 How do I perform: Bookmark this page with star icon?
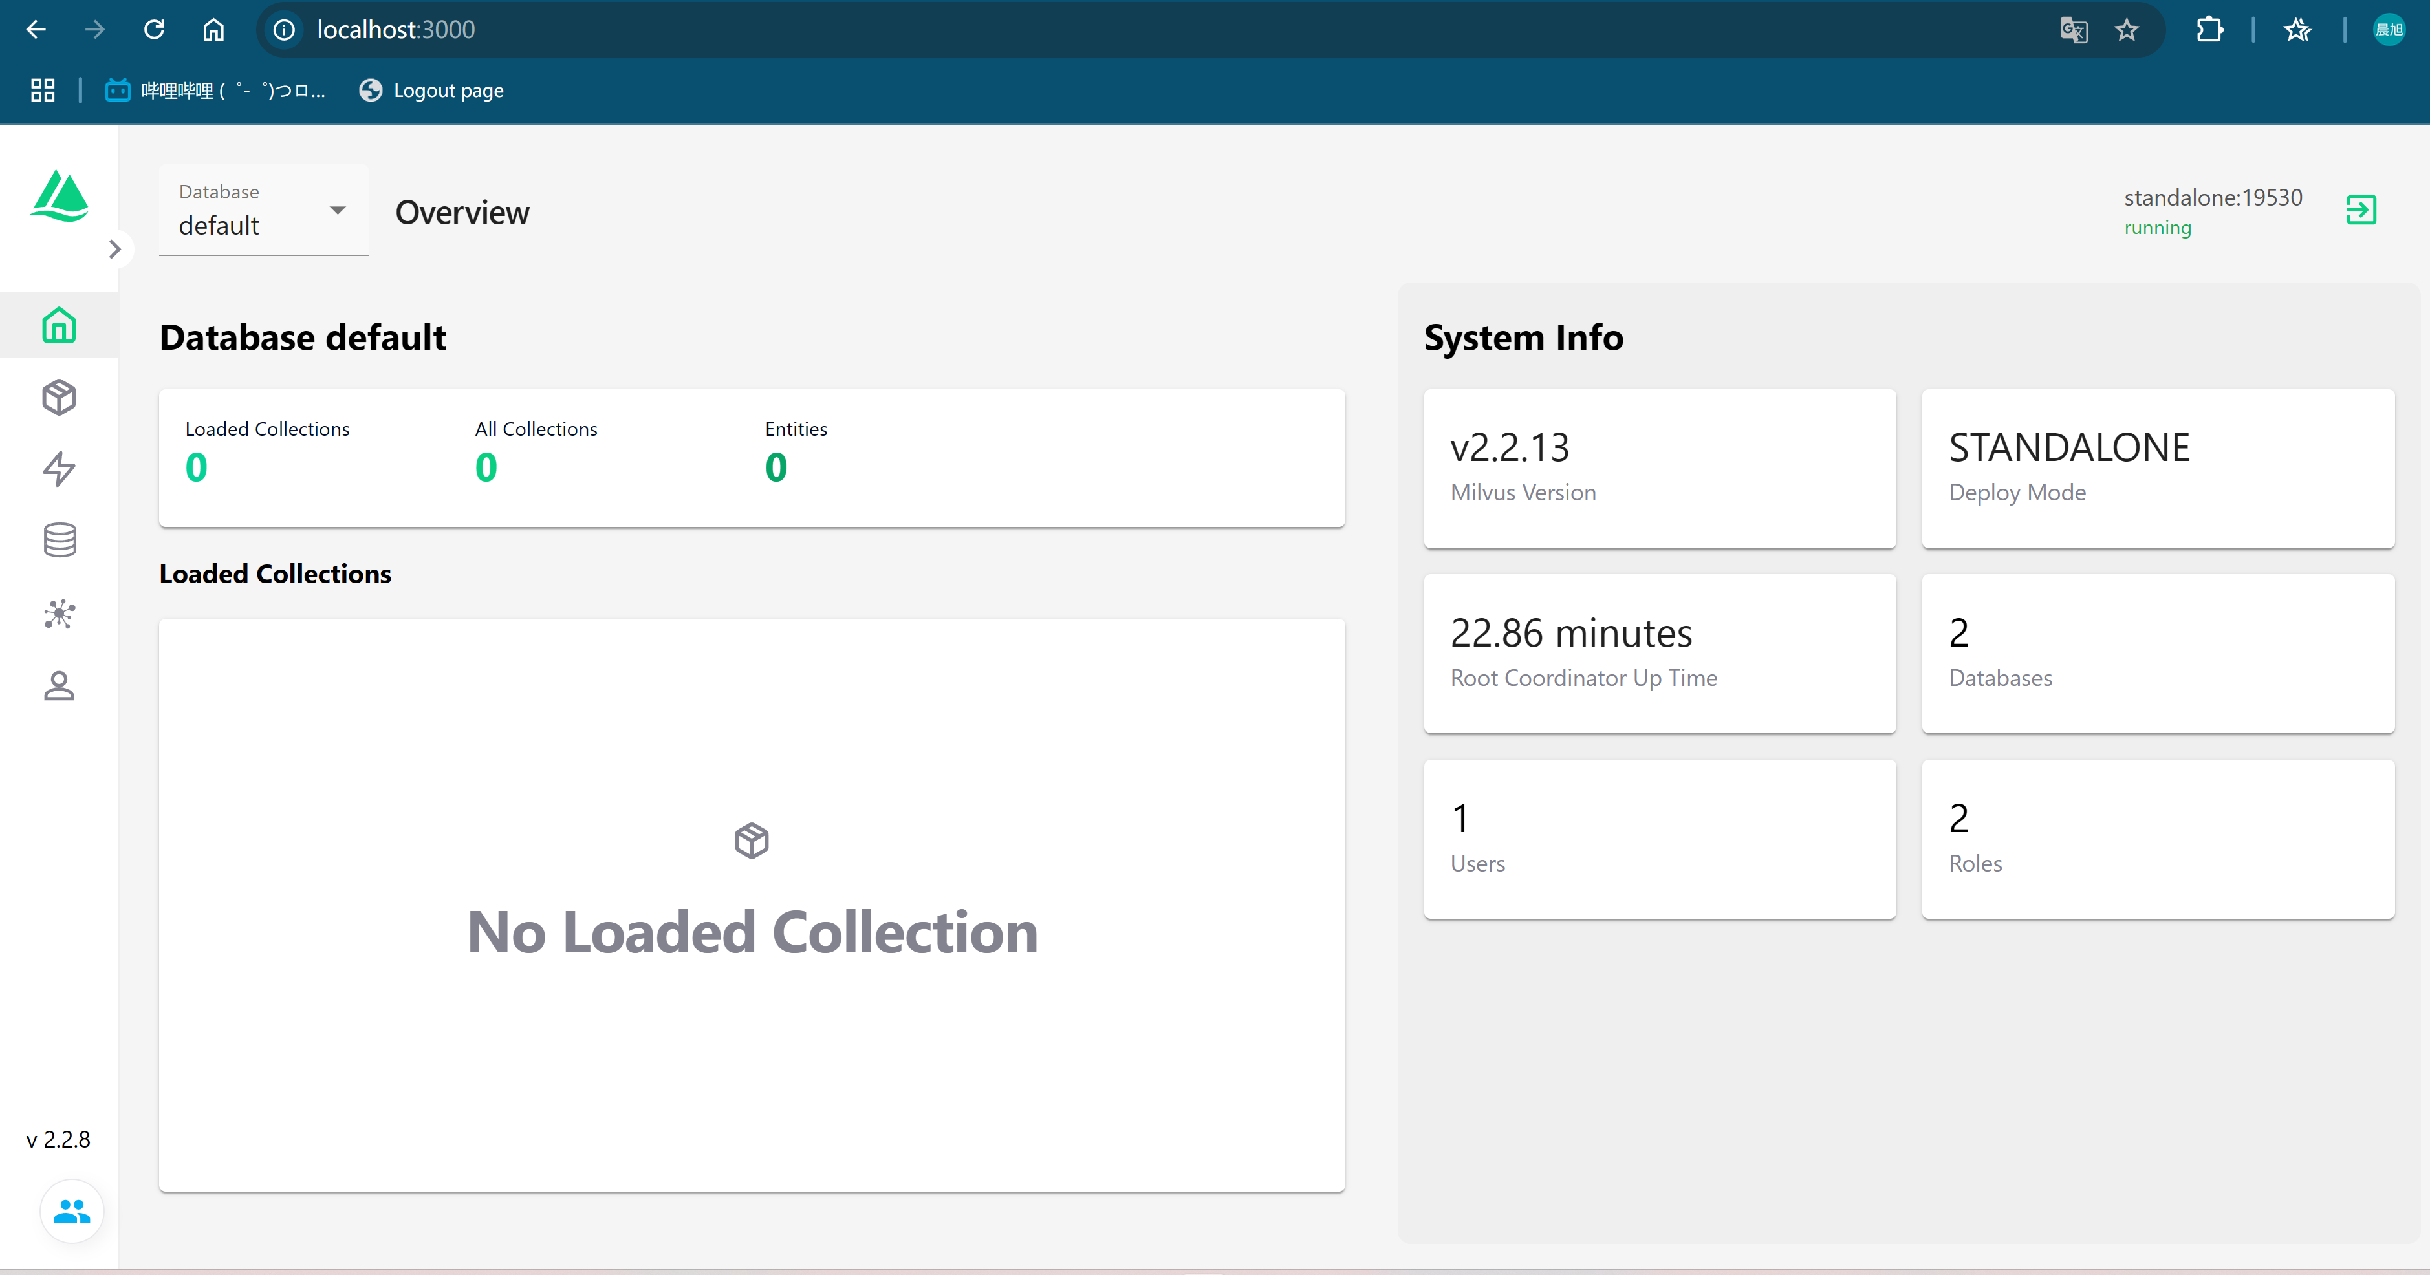click(x=2126, y=30)
